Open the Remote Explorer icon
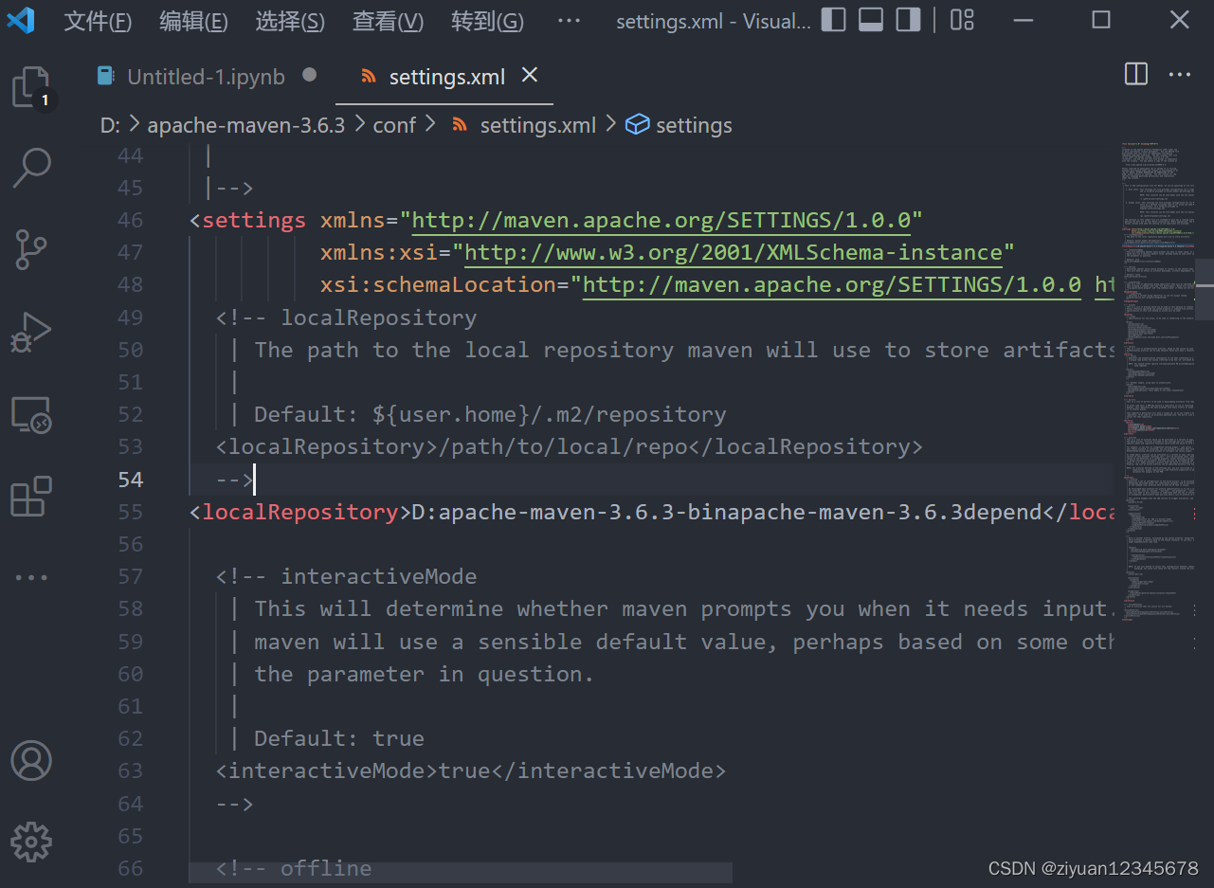Viewport: 1214px width, 888px height. click(x=31, y=414)
